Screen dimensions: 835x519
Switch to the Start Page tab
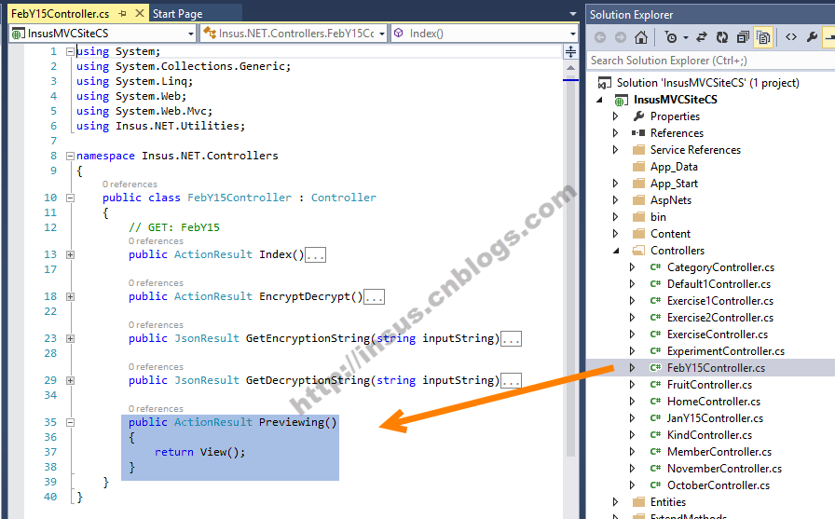[177, 14]
